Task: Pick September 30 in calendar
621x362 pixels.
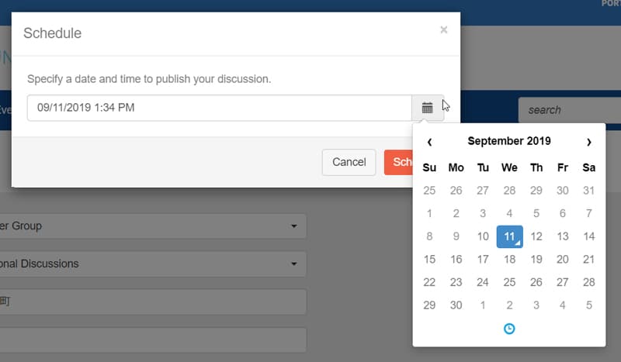Action: click(456, 305)
